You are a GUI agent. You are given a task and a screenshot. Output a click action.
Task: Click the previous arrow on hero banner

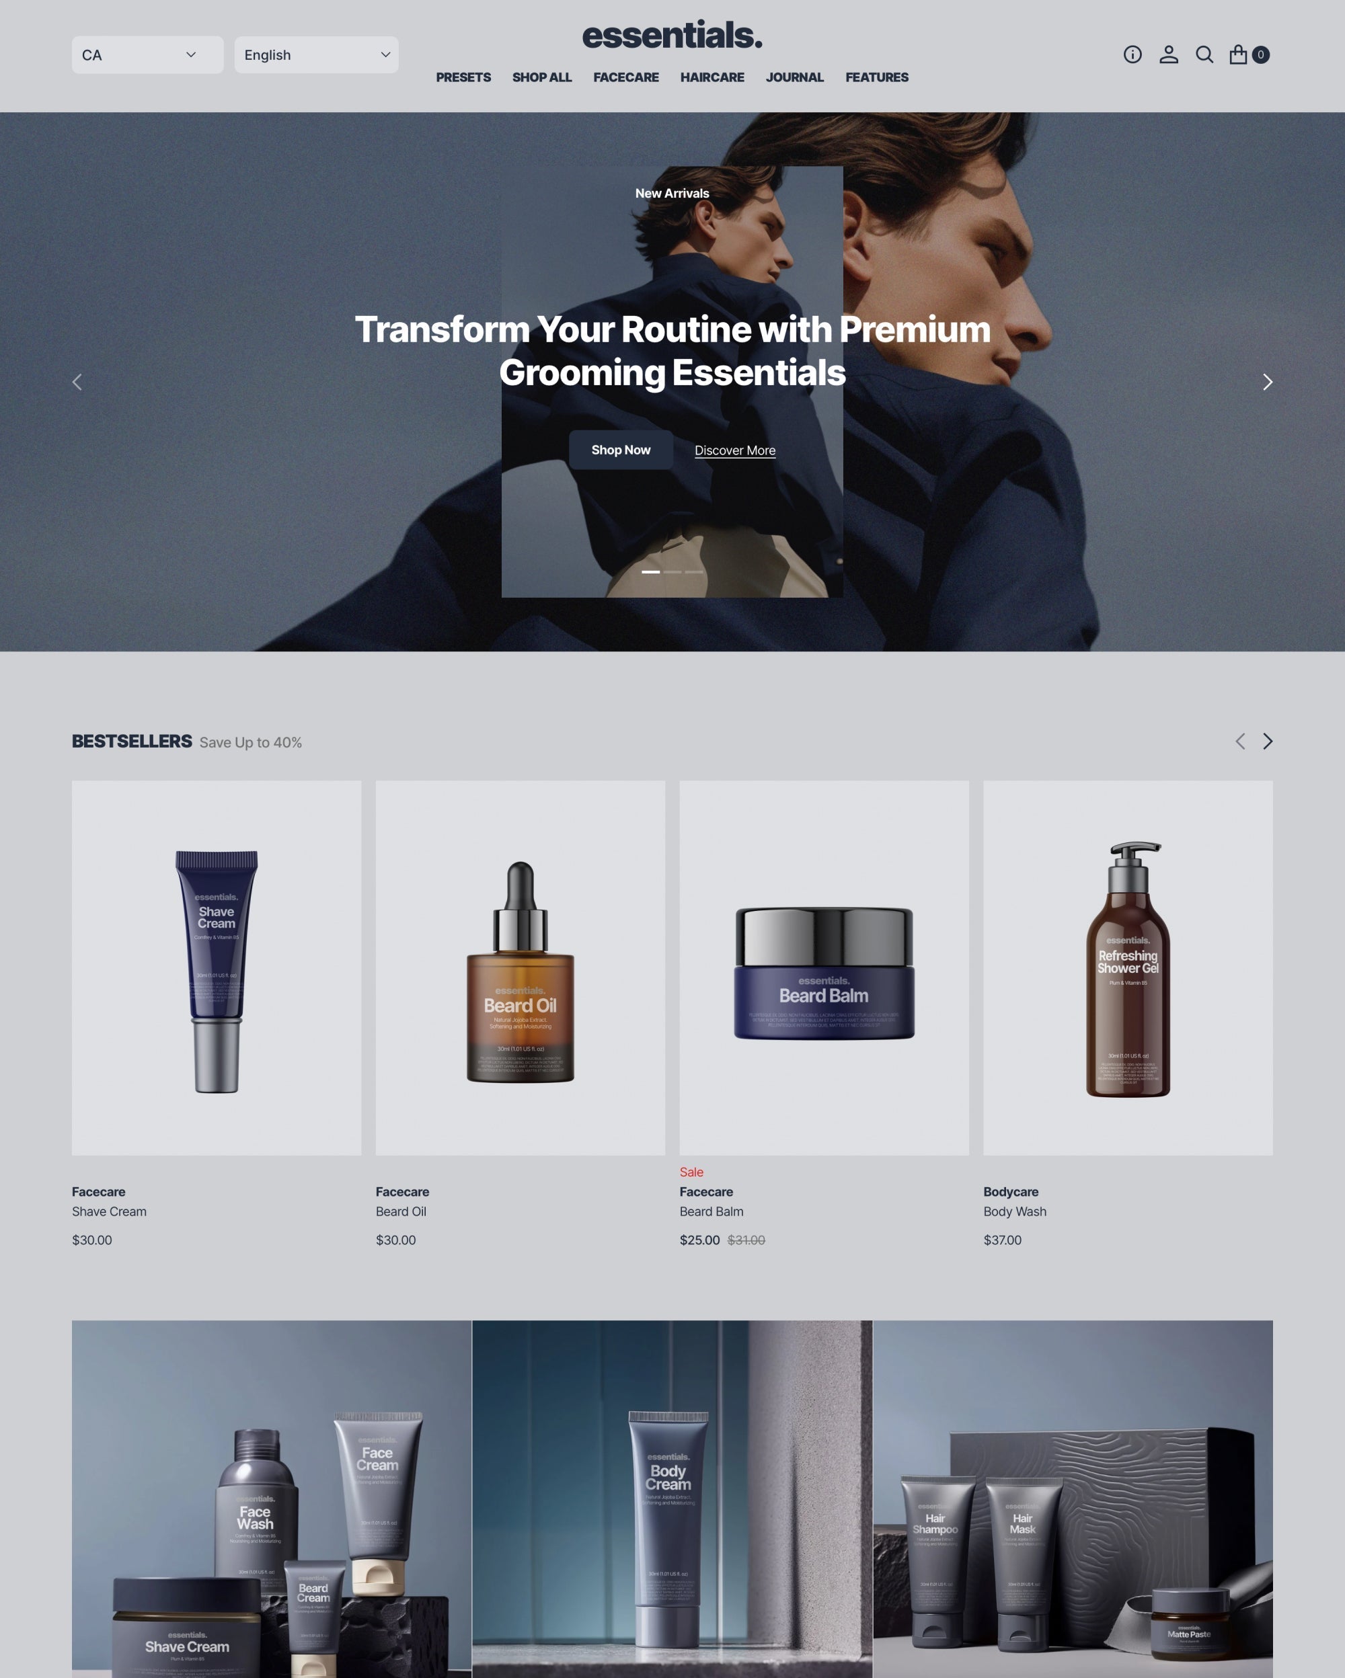point(78,381)
